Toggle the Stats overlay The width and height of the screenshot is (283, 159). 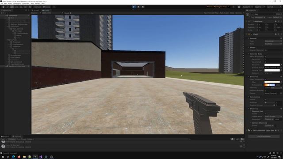[232, 13]
